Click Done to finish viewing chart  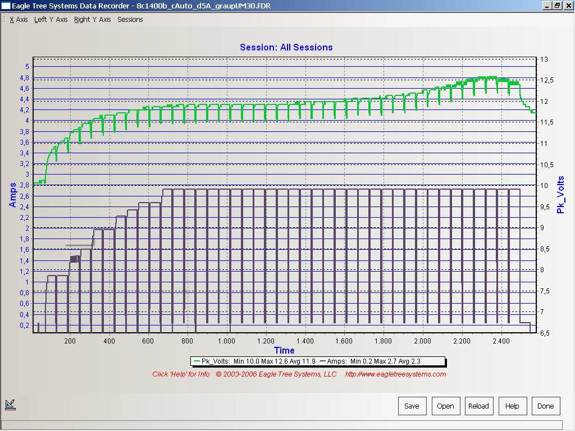(x=545, y=406)
